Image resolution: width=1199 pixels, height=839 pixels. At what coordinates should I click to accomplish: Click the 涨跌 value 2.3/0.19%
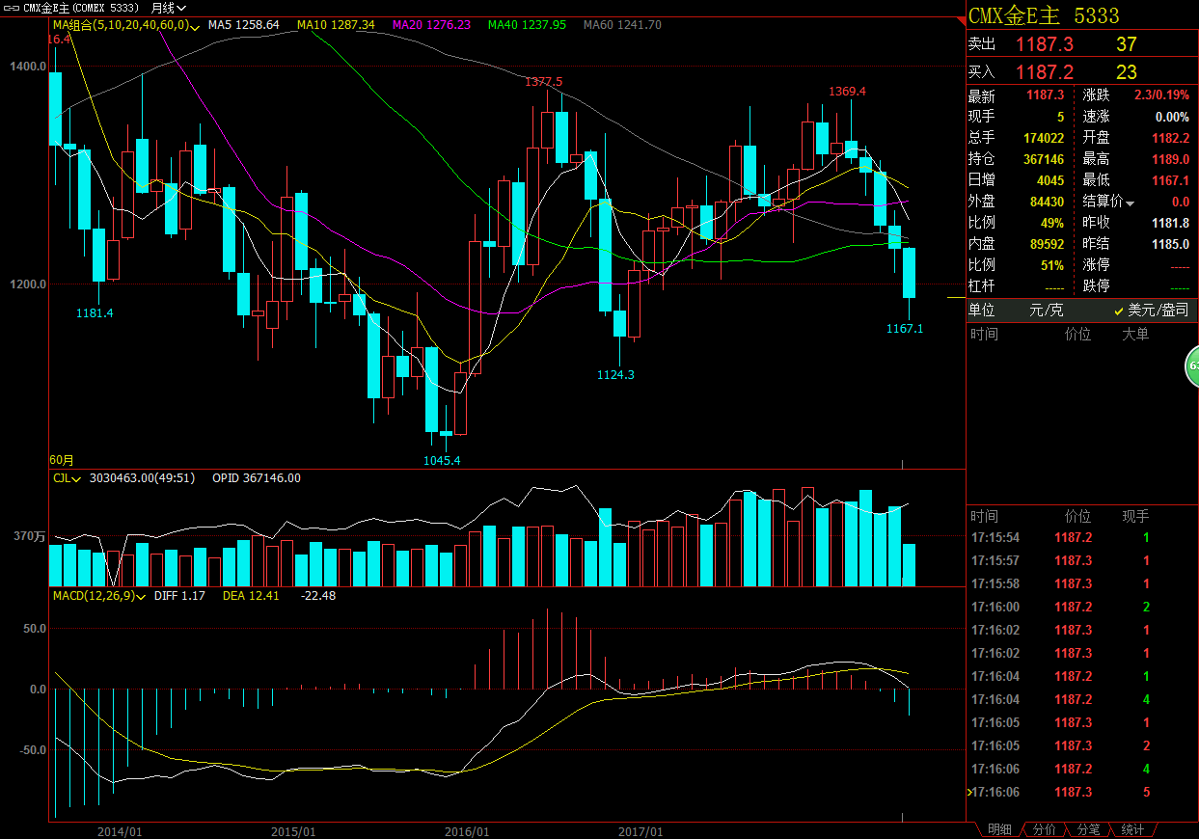pyautogui.click(x=1162, y=95)
